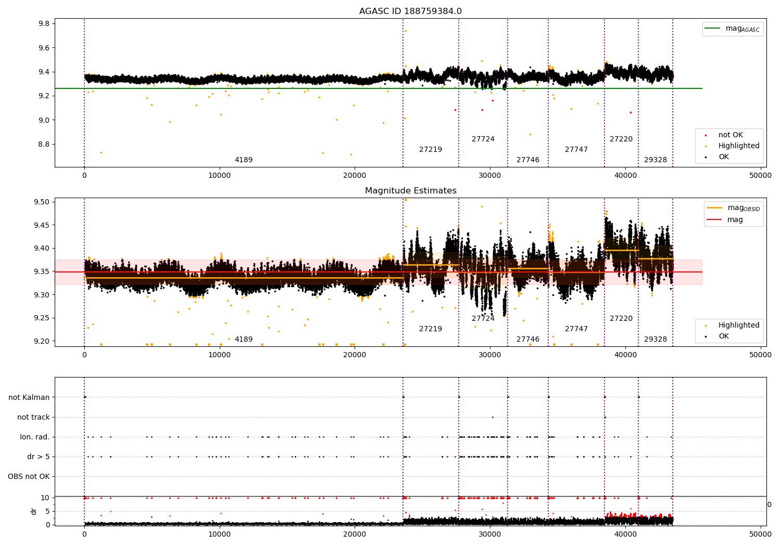781x546 pixels.
Task: Click the 'Magnitude Estimates' plot title
Action: tap(410, 191)
